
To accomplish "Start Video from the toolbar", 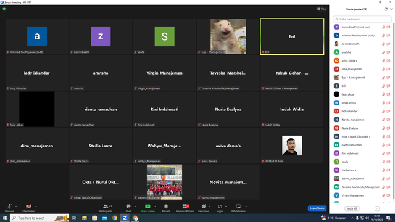I will coord(28,208).
